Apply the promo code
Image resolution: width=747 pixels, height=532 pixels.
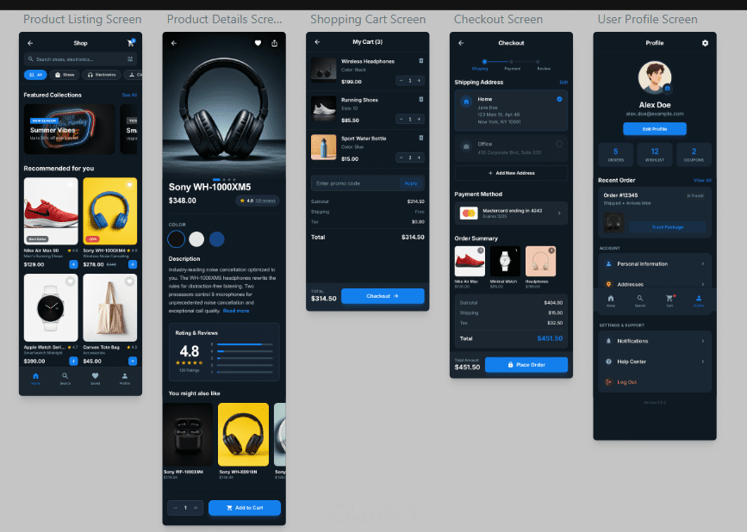click(411, 183)
